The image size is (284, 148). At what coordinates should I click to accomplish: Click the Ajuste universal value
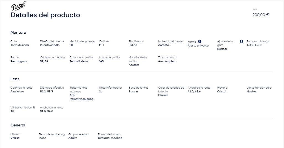click(x=198, y=46)
